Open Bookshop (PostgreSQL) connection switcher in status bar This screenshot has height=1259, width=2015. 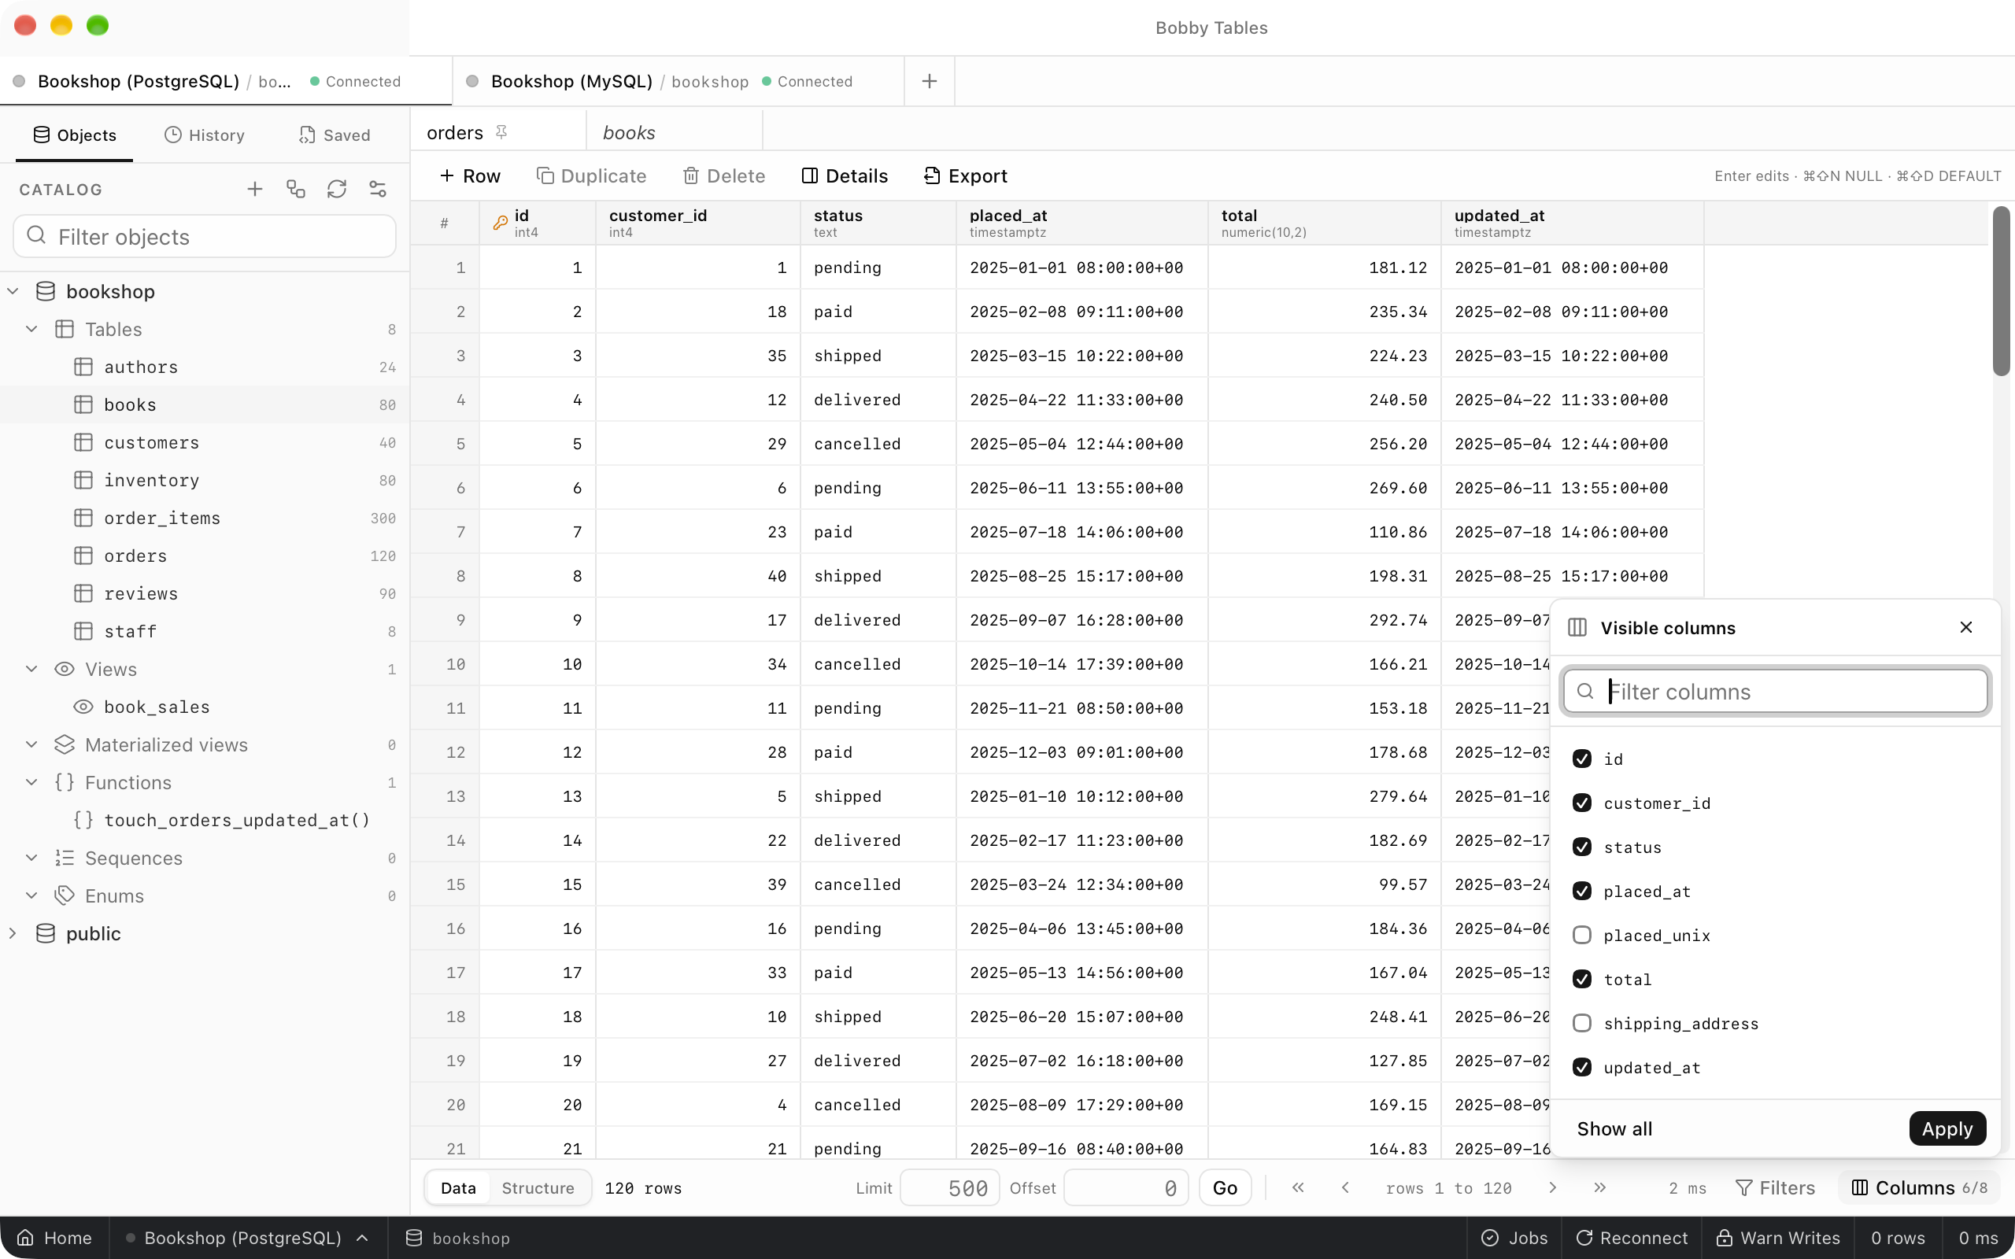[247, 1237]
